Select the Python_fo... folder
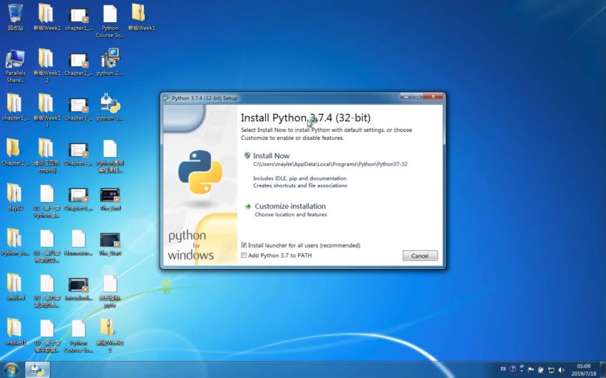The width and height of the screenshot is (606, 378). (16, 242)
